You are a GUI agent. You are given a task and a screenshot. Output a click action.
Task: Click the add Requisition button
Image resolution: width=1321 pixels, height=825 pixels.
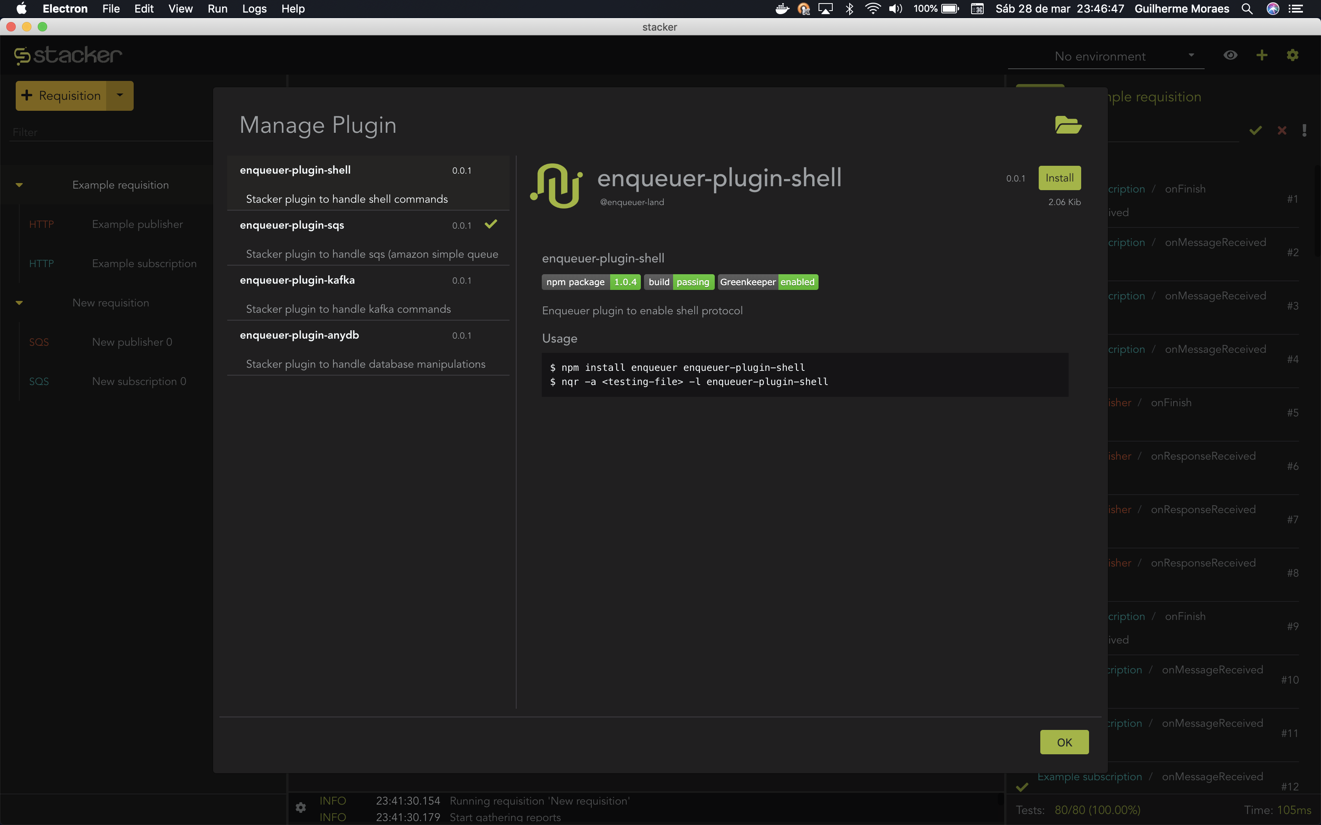pos(61,95)
